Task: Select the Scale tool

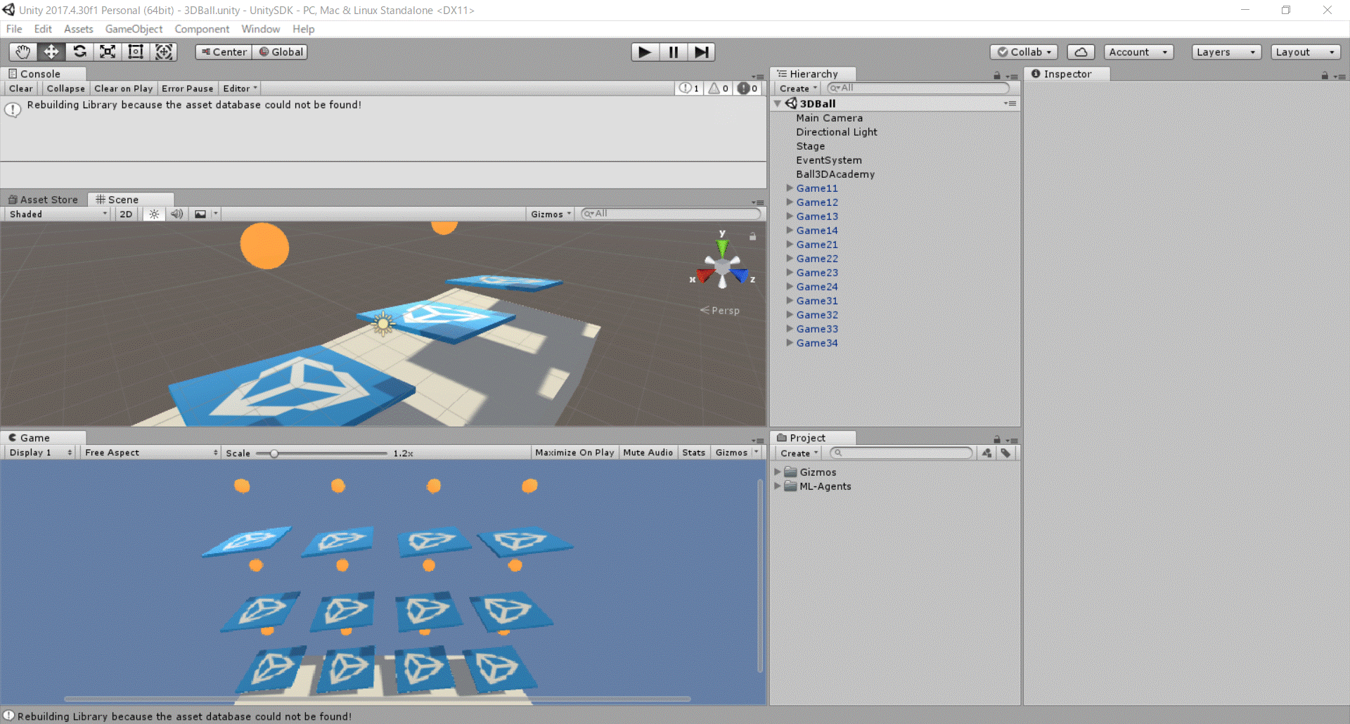Action: tap(108, 52)
